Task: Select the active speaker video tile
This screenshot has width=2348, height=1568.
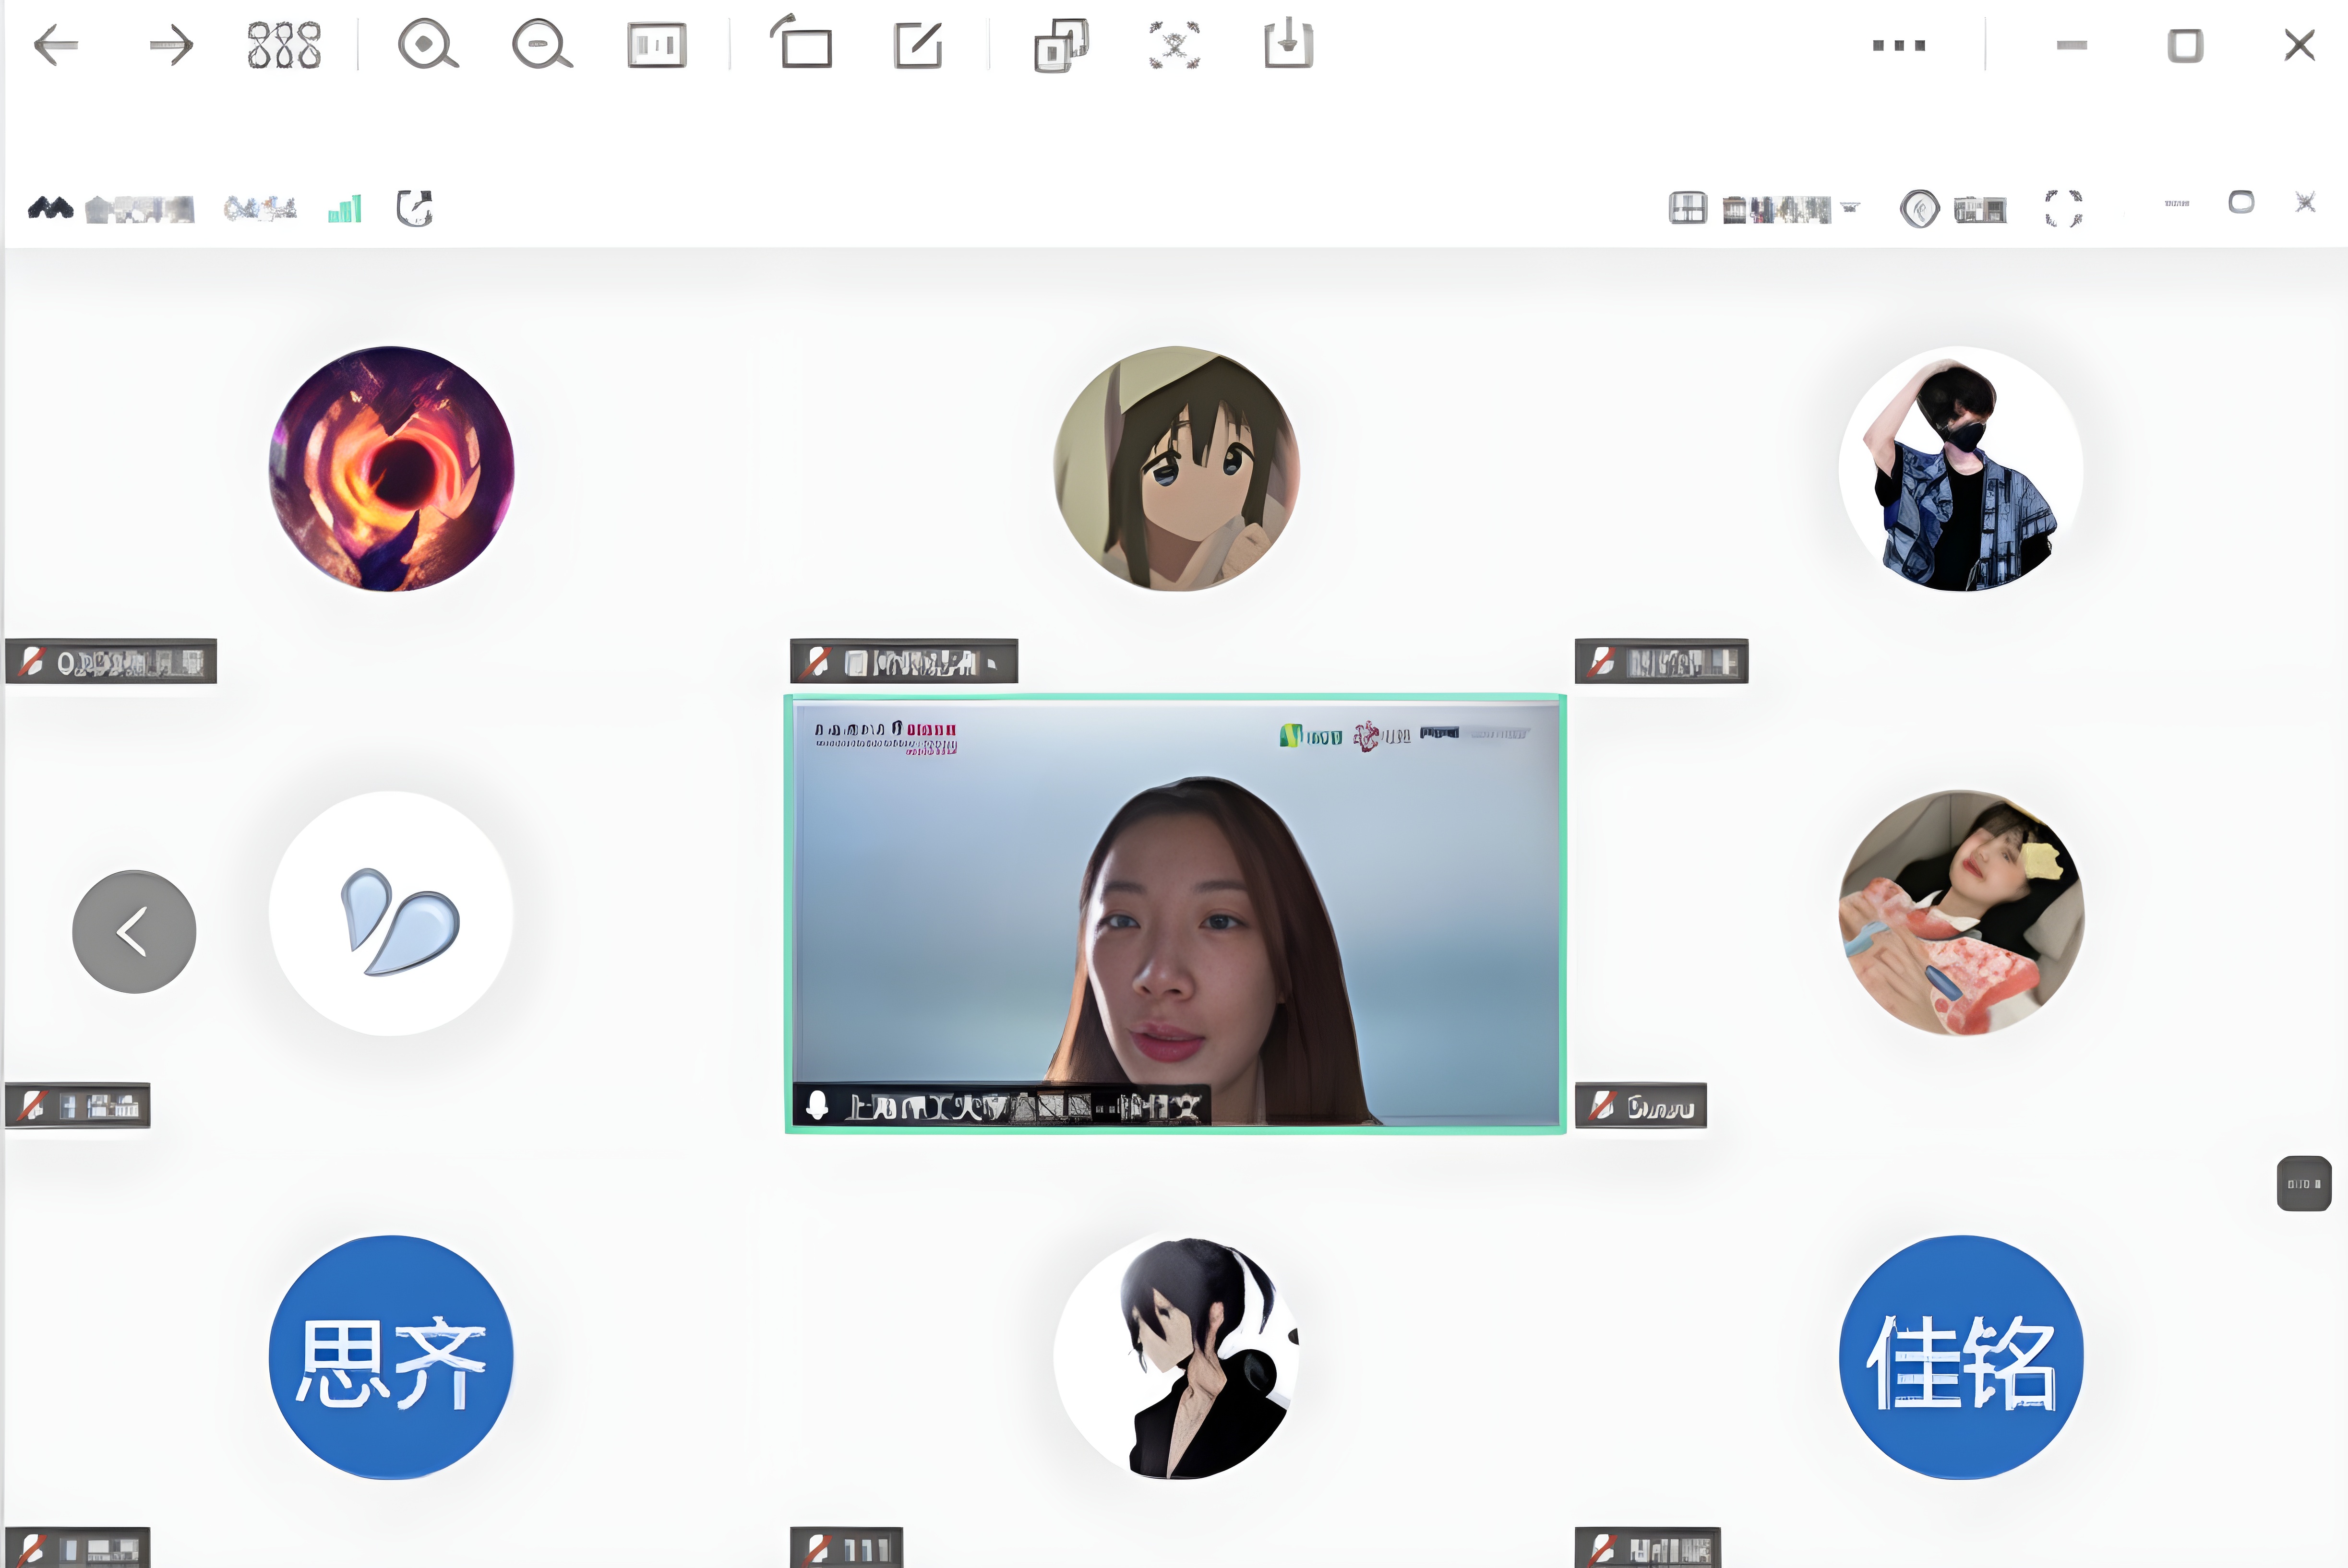Action: tap(1174, 912)
